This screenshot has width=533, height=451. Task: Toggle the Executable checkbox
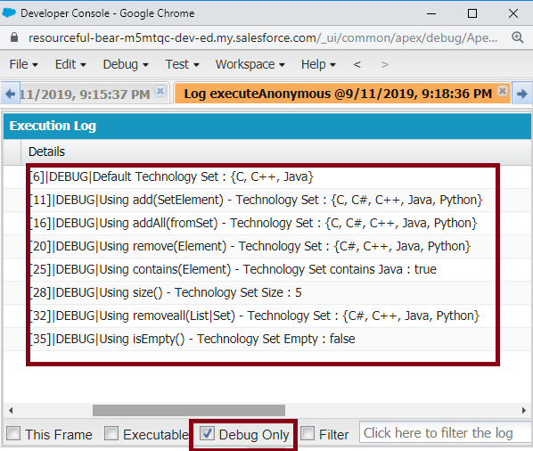pyautogui.click(x=111, y=434)
